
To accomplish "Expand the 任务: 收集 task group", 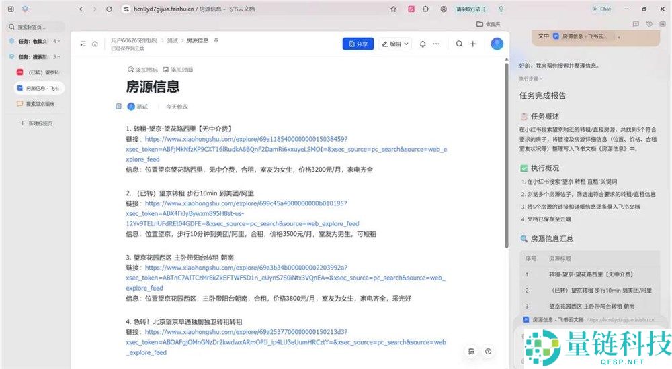I will pyautogui.click(x=36, y=41).
